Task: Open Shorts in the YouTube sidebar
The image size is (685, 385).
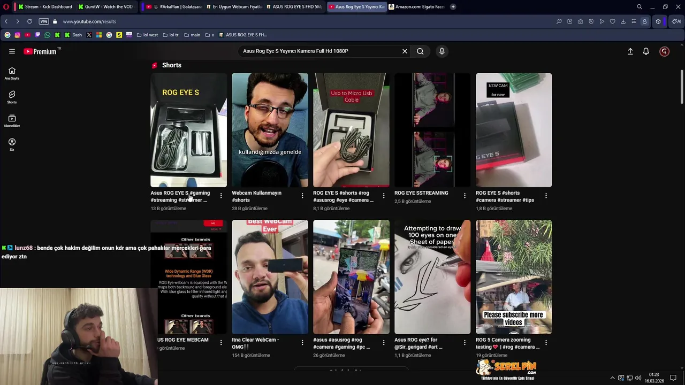Action: point(12,97)
